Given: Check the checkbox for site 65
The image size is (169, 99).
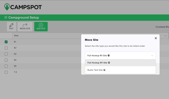Looking at the screenshot, I should 6,66.
